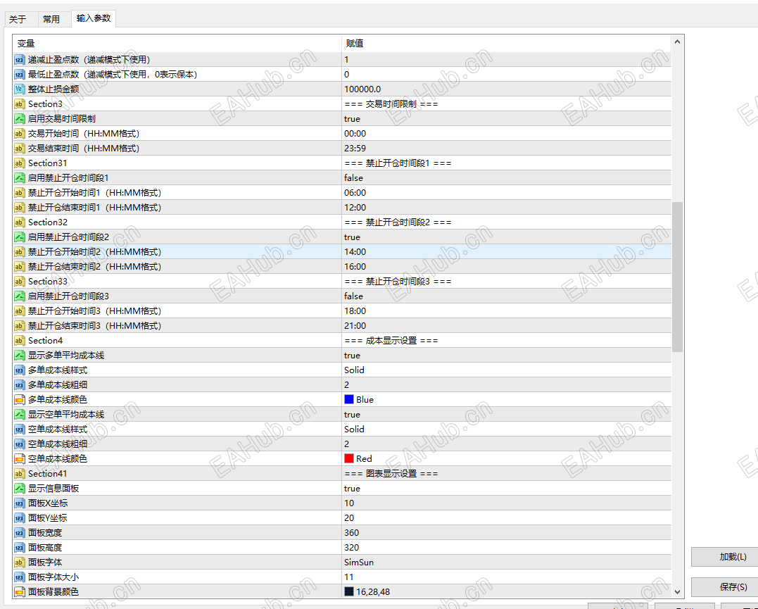Click the double-type icon beside 整体止损金额
This screenshot has width=758, height=609.
tap(19, 89)
